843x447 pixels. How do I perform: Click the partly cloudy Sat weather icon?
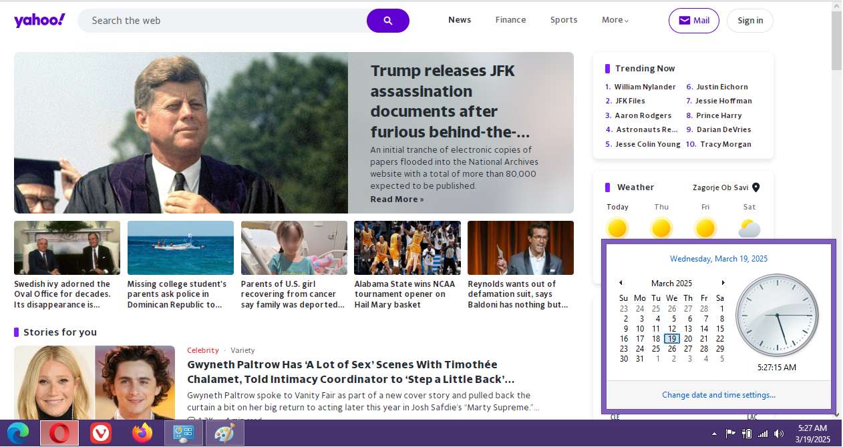pos(749,229)
